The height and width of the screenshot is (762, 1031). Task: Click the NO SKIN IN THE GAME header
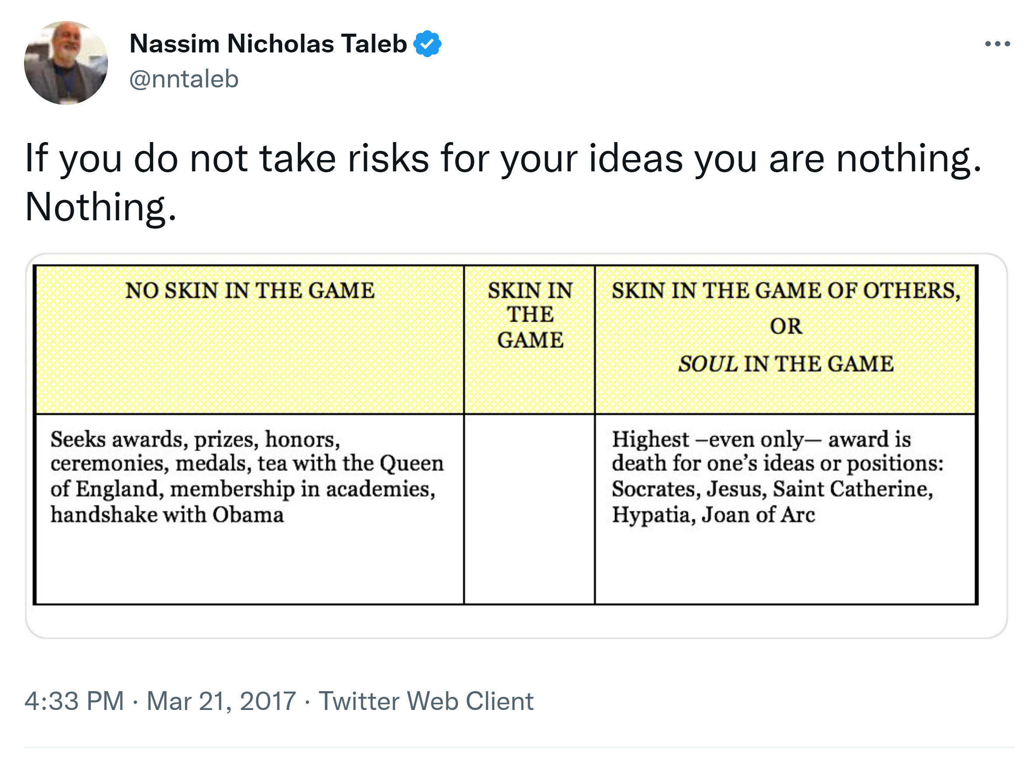[250, 291]
